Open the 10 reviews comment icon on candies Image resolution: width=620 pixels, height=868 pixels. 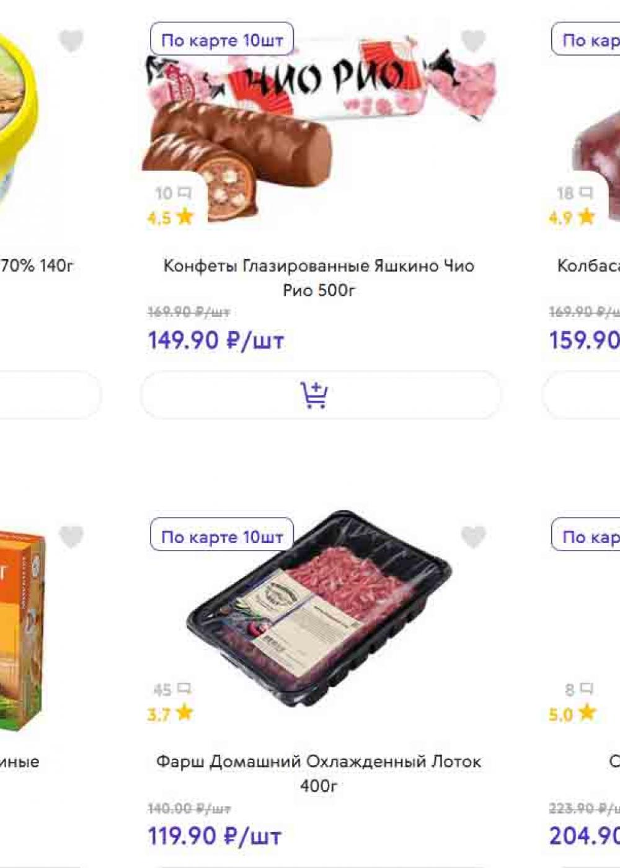(174, 193)
